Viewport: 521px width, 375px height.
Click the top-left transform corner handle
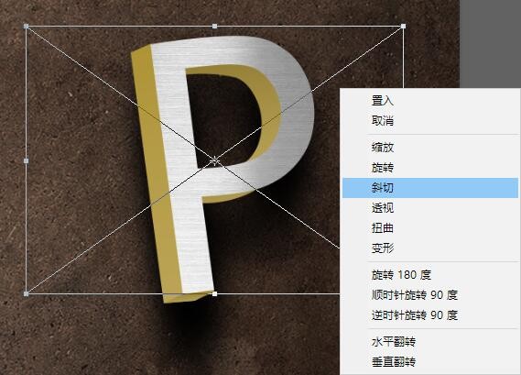27,26
